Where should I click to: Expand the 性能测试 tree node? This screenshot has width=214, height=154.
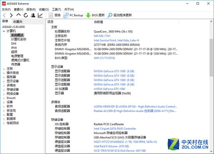[x=4, y=123]
